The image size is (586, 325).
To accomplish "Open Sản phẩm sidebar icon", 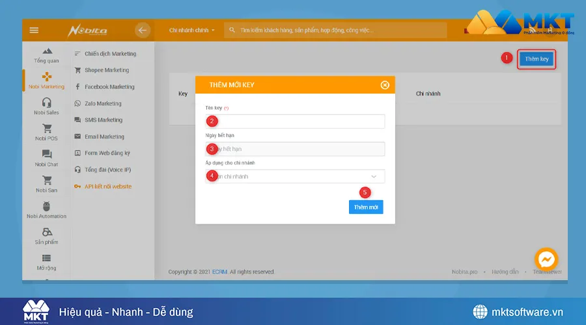I will click(x=46, y=232).
